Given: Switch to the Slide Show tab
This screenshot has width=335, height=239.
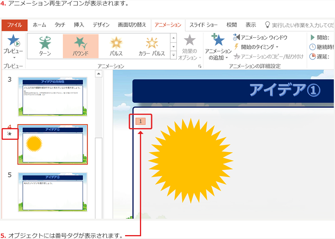Looking at the screenshot, I should coord(204,25).
